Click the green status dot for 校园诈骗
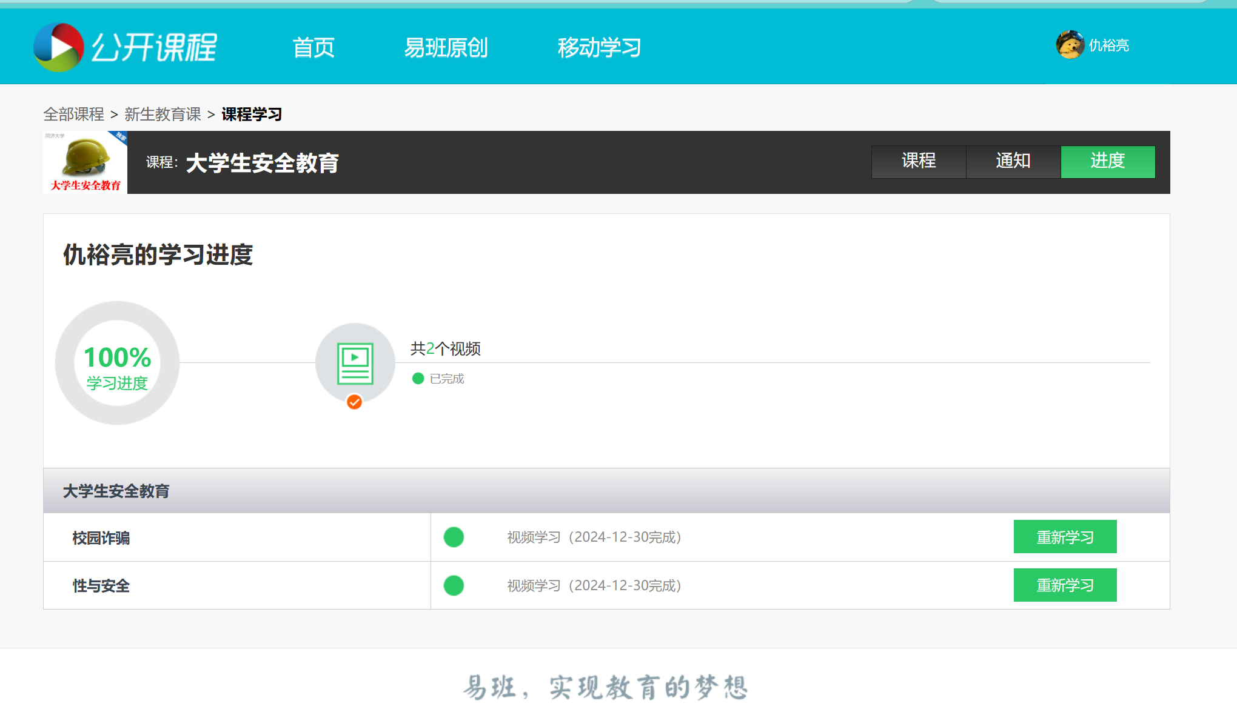 tap(454, 537)
